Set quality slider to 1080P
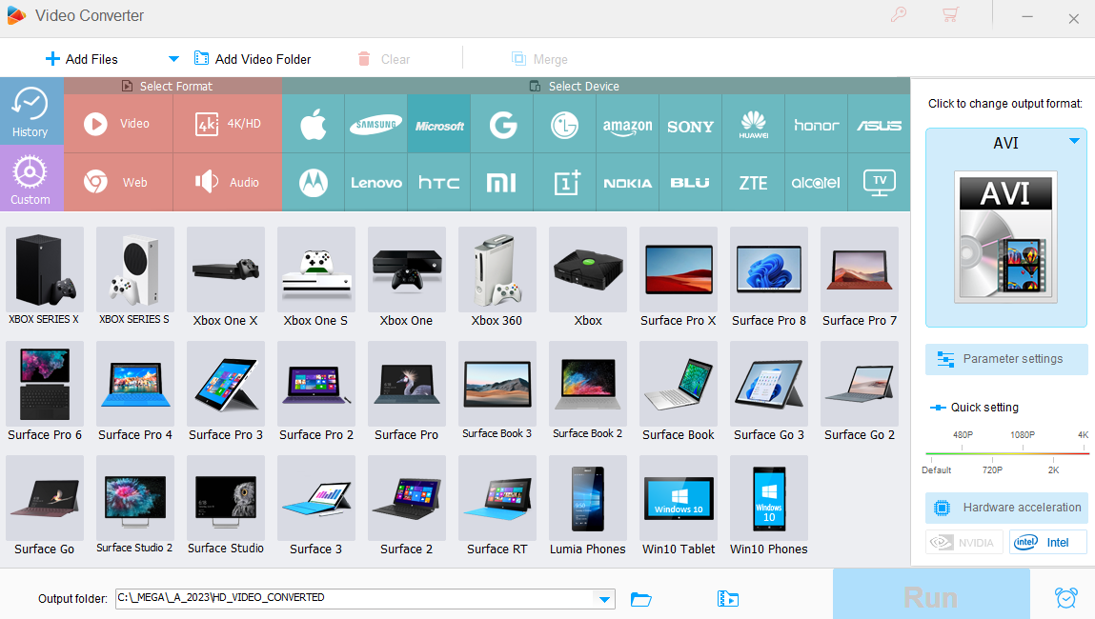The width and height of the screenshot is (1095, 619). (x=1022, y=453)
